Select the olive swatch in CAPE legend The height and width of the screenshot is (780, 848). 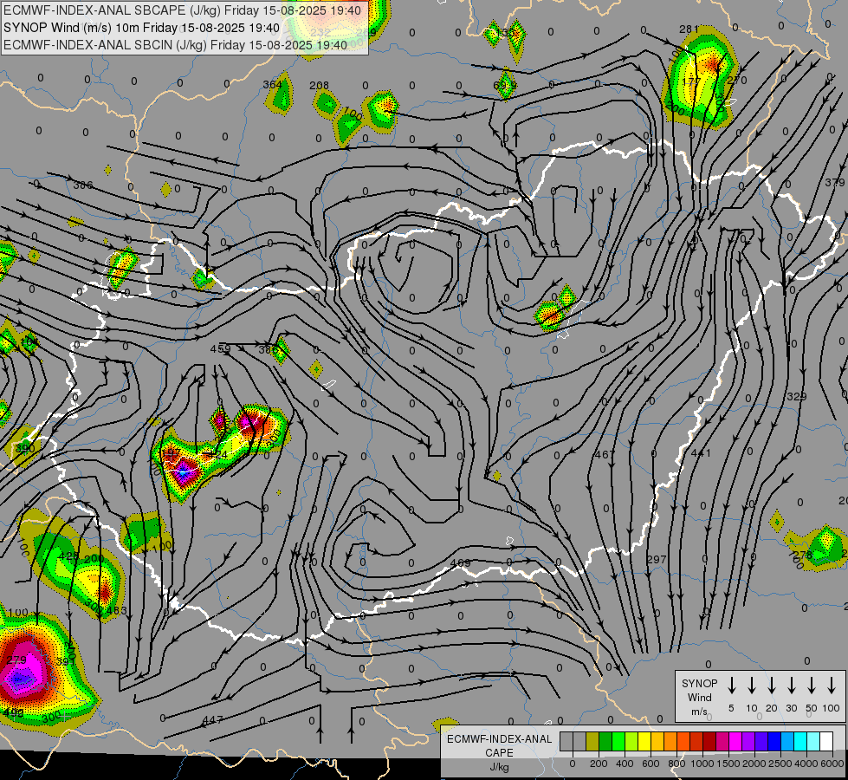(x=592, y=742)
